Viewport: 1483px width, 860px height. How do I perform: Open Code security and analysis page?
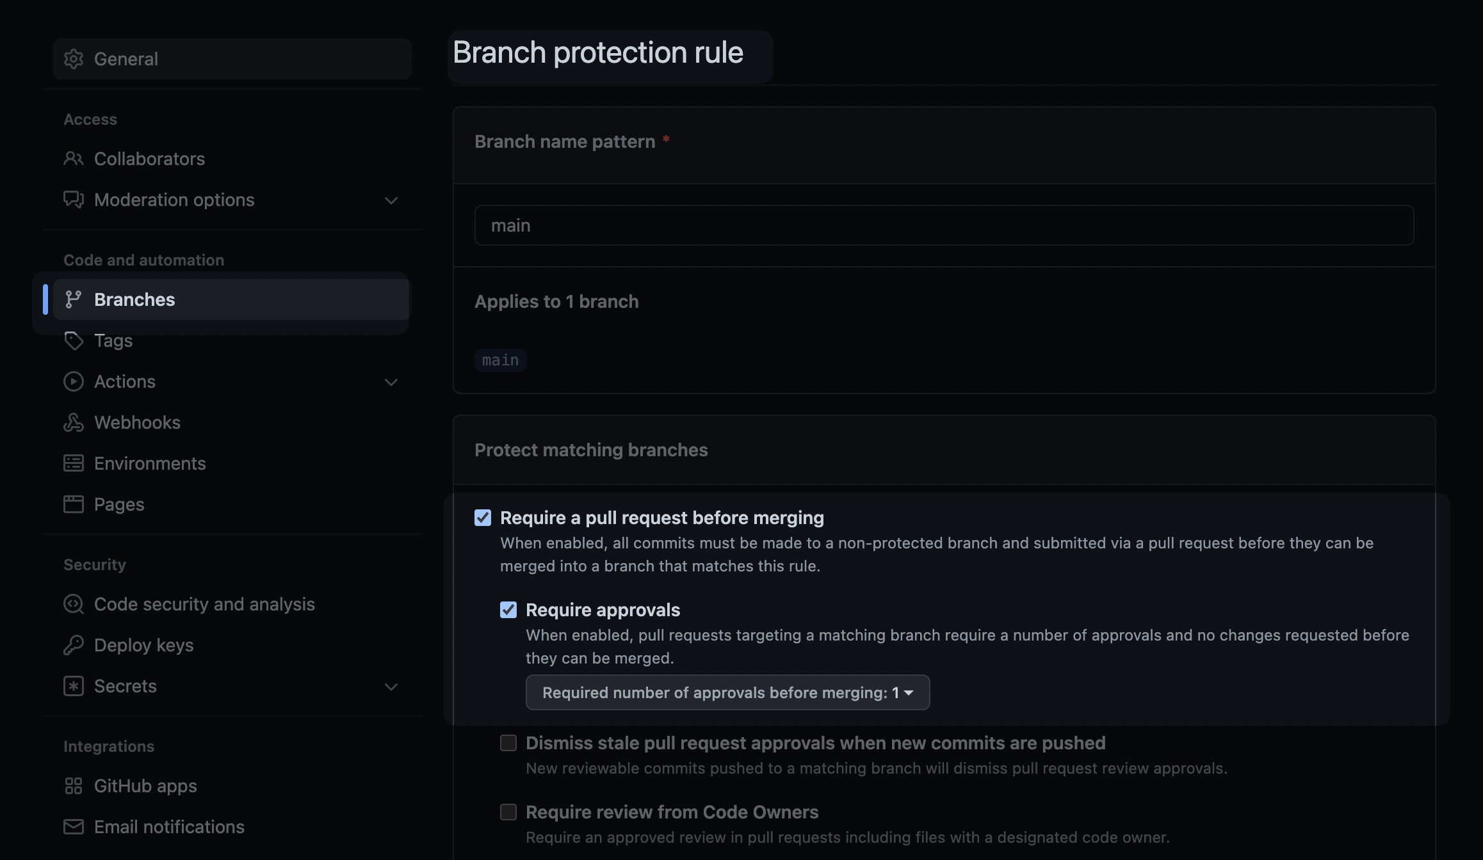pos(232,604)
